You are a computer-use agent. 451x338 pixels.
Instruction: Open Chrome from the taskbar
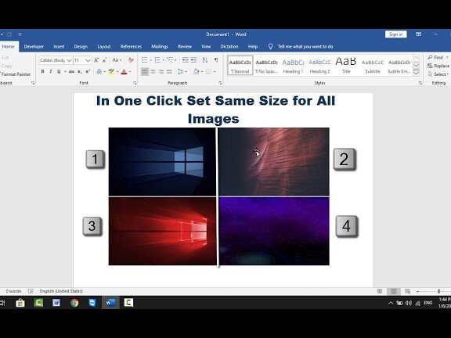point(74,303)
